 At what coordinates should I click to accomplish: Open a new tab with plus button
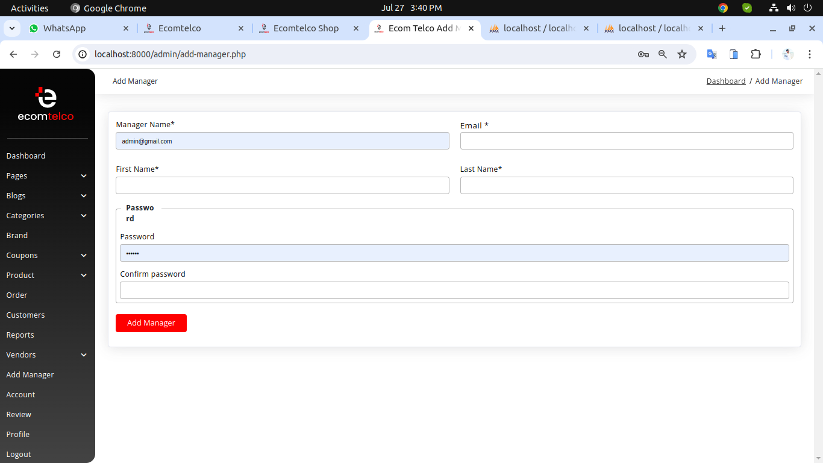click(722, 28)
